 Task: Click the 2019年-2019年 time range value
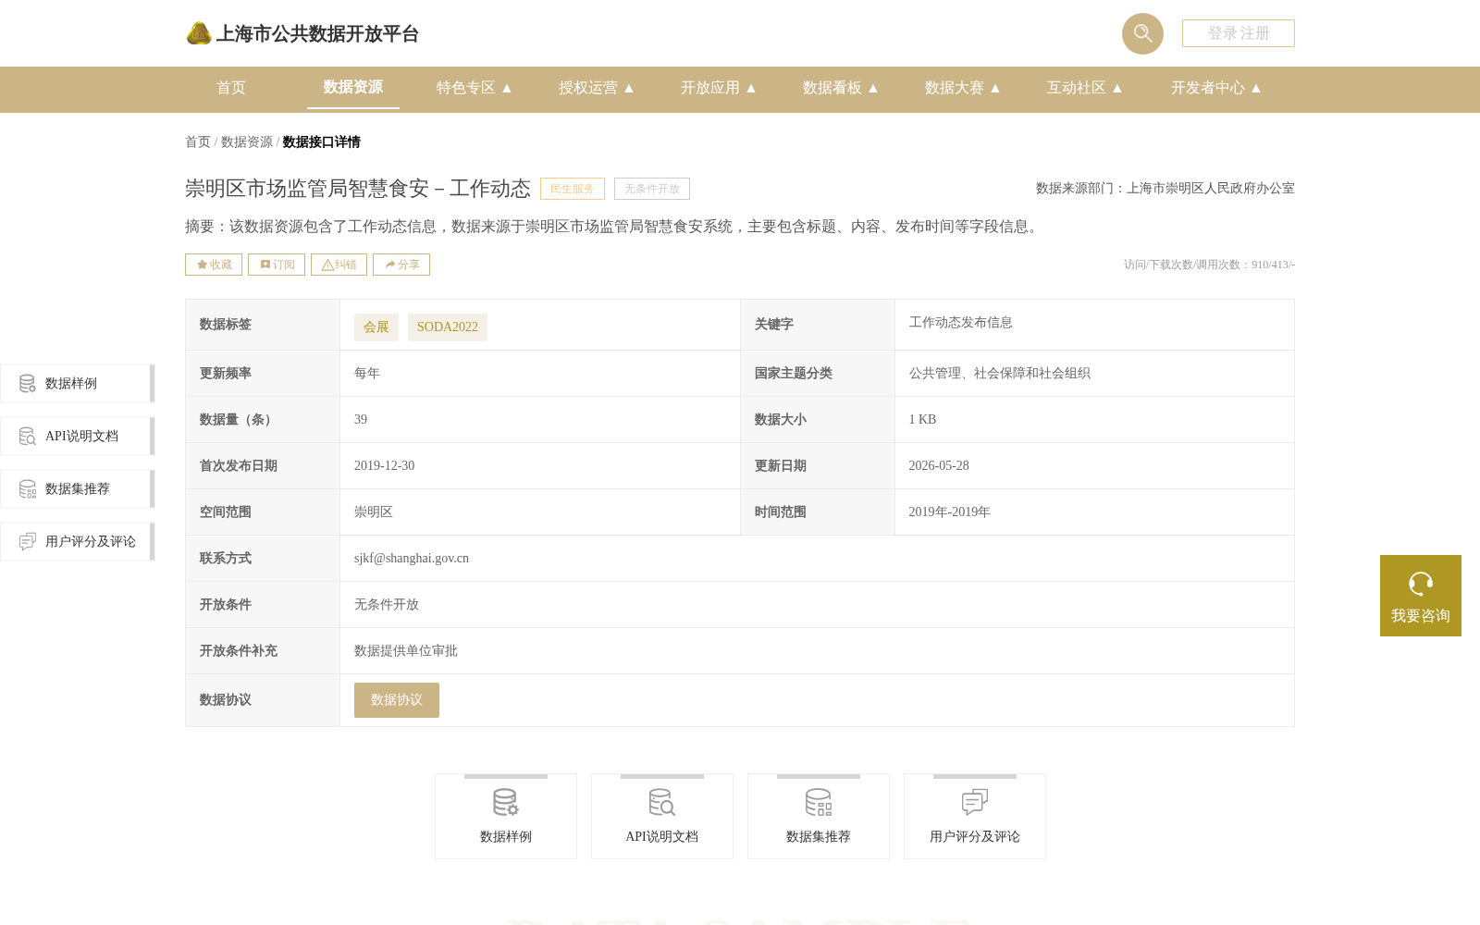click(x=950, y=512)
